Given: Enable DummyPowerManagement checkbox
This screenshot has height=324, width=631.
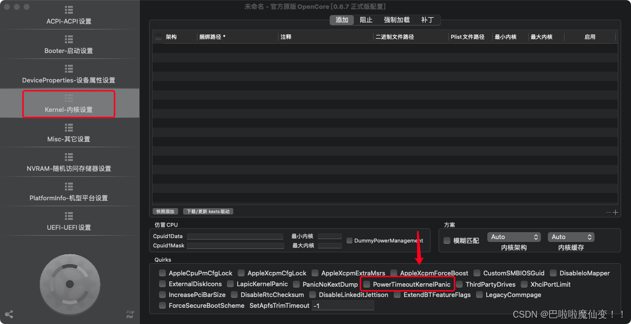Looking at the screenshot, I should pyautogui.click(x=349, y=241).
